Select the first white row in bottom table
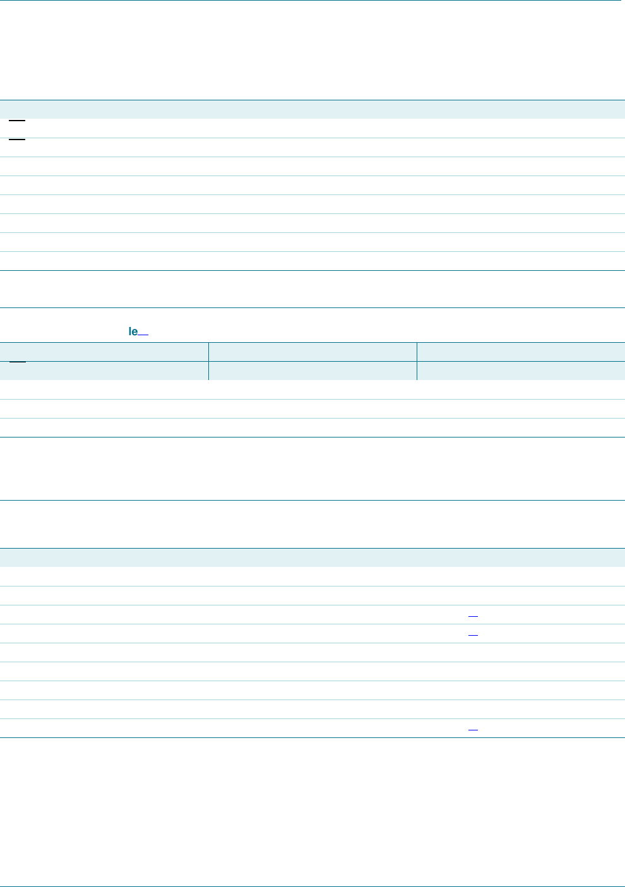 312,576
